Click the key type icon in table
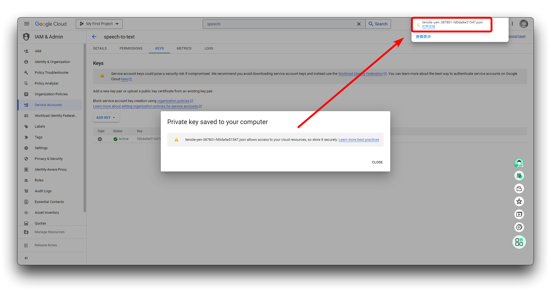The height and width of the screenshot is (291, 551). 100,139
